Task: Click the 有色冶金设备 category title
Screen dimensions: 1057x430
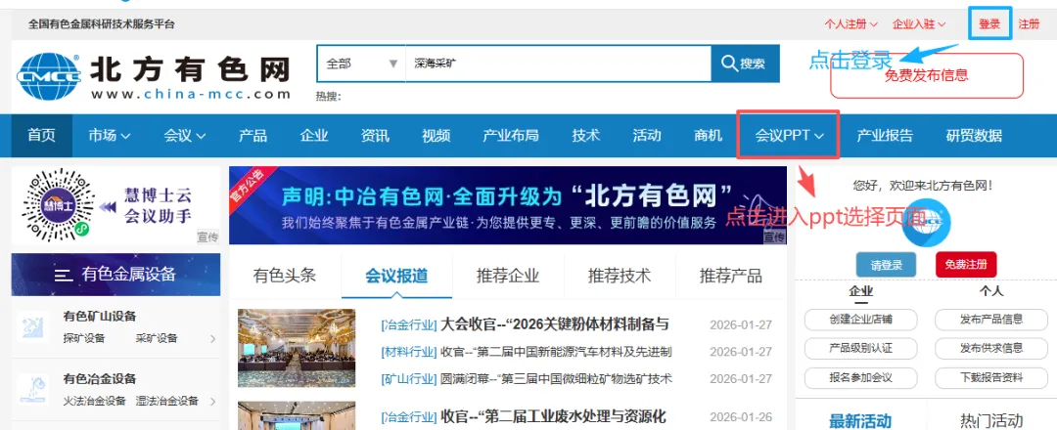Action: coord(100,379)
